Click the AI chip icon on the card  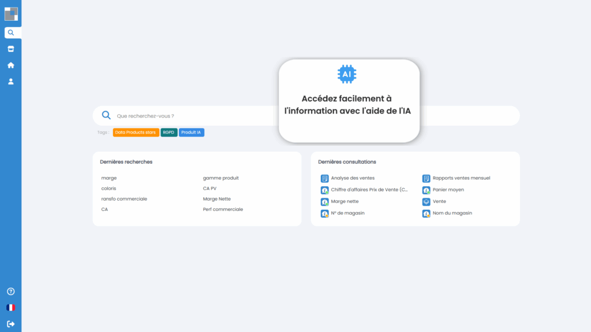point(347,74)
